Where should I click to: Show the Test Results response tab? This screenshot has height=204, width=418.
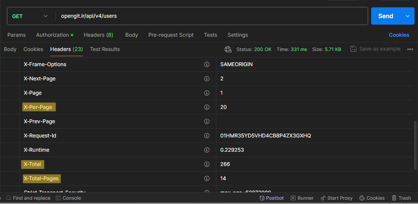[105, 49]
